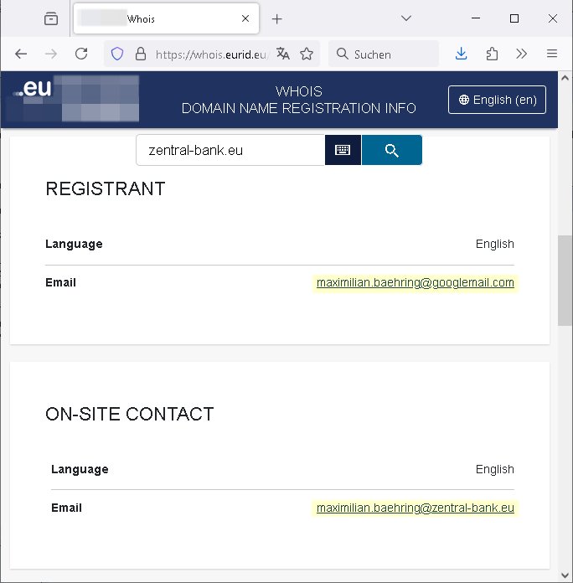This screenshot has height=583, width=573.
Task: Bookmark this page with star icon
Action: coord(307,54)
